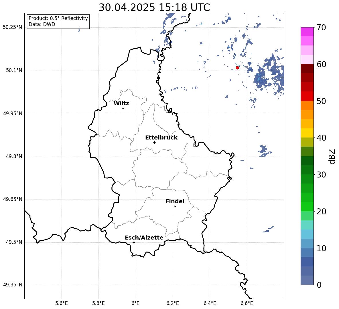Image resolution: width=339 pixels, height=309 pixels.
Task: Click the 0 tick label on colorbar
Action: [x=319, y=285]
